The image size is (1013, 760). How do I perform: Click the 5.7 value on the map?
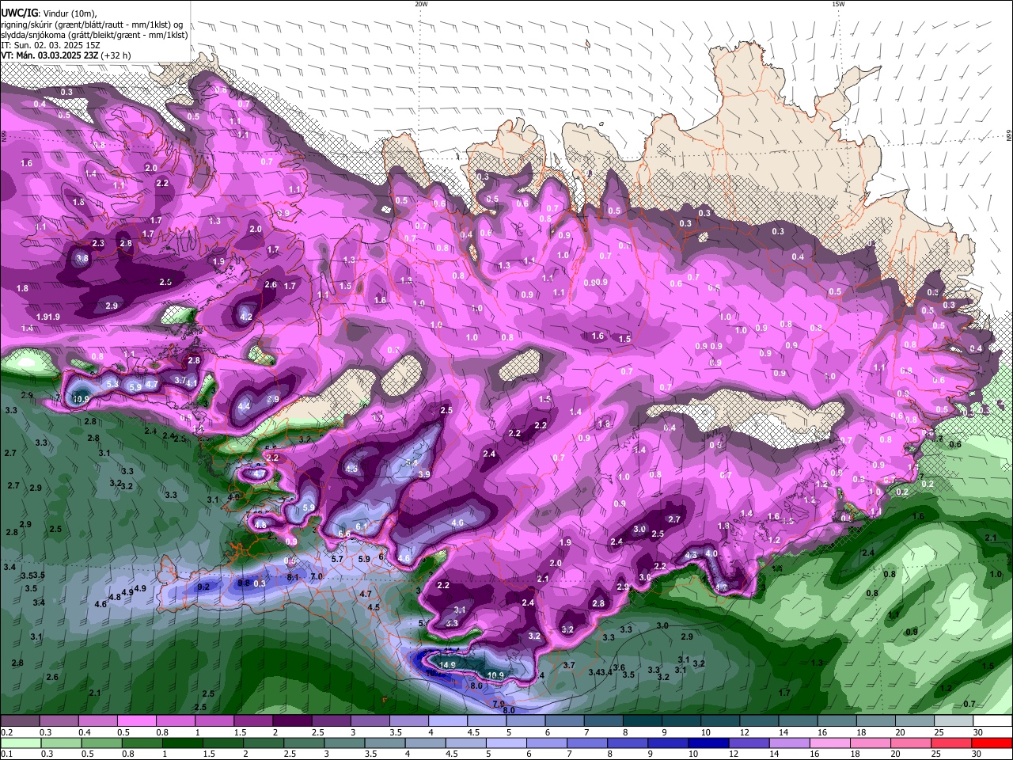pos(337,559)
